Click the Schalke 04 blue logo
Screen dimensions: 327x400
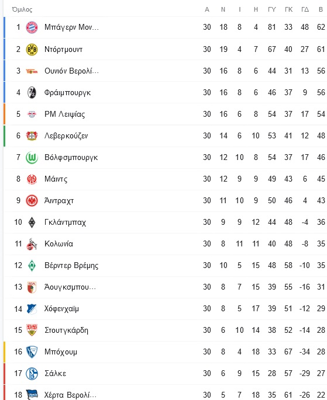(x=32, y=374)
